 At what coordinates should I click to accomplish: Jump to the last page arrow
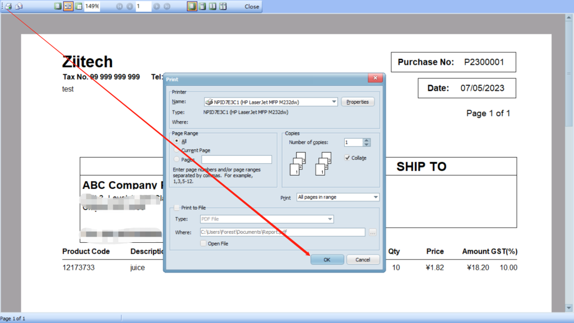(x=167, y=7)
